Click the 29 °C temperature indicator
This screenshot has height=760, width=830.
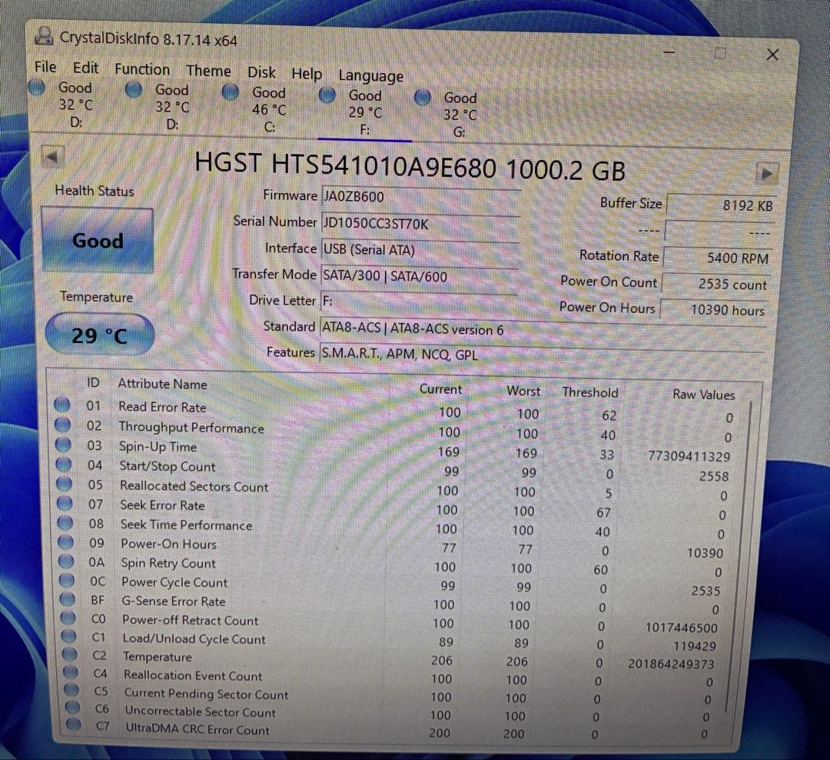click(99, 335)
